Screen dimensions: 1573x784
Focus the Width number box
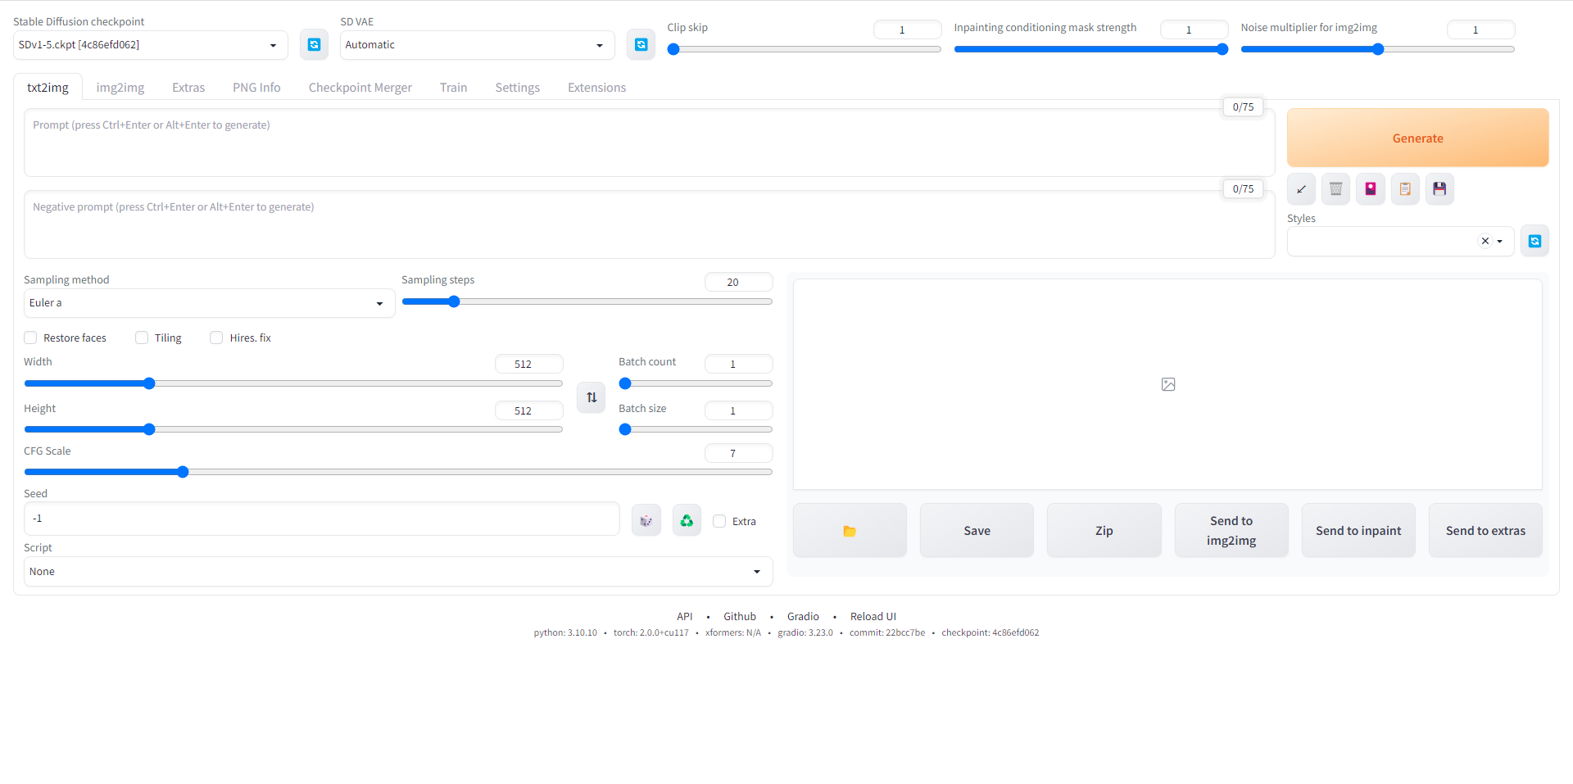tap(528, 364)
